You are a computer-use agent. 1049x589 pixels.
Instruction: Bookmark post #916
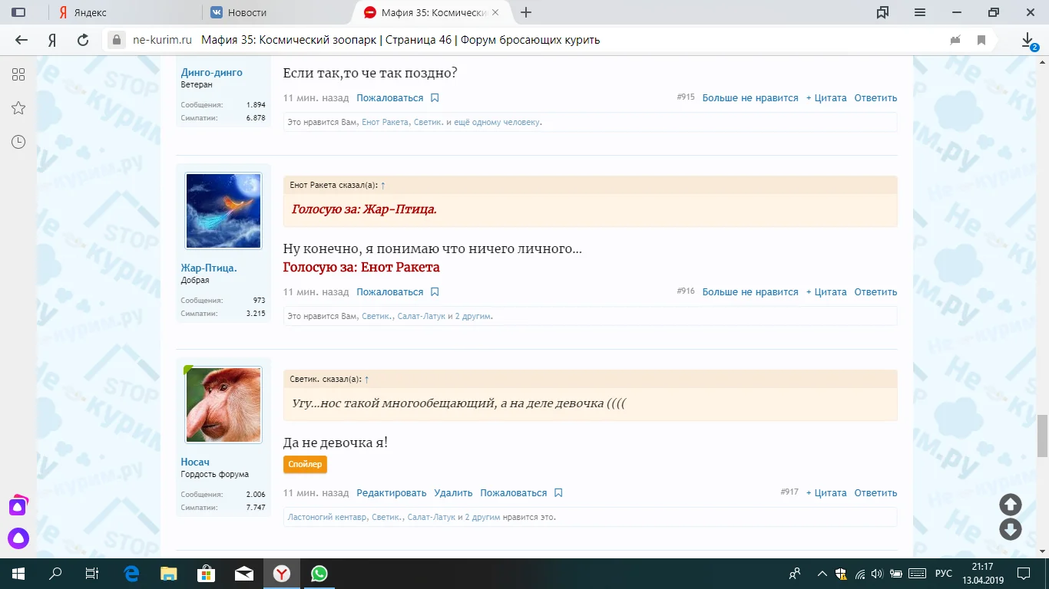[x=435, y=292]
